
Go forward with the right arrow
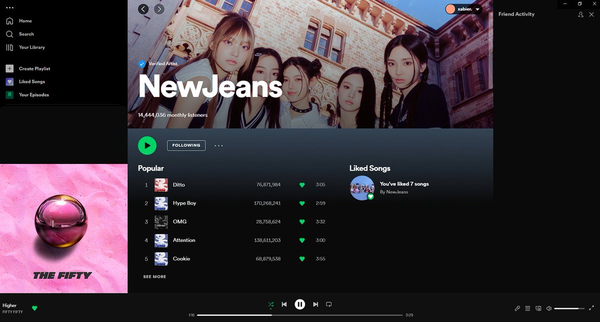[x=159, y=9]
